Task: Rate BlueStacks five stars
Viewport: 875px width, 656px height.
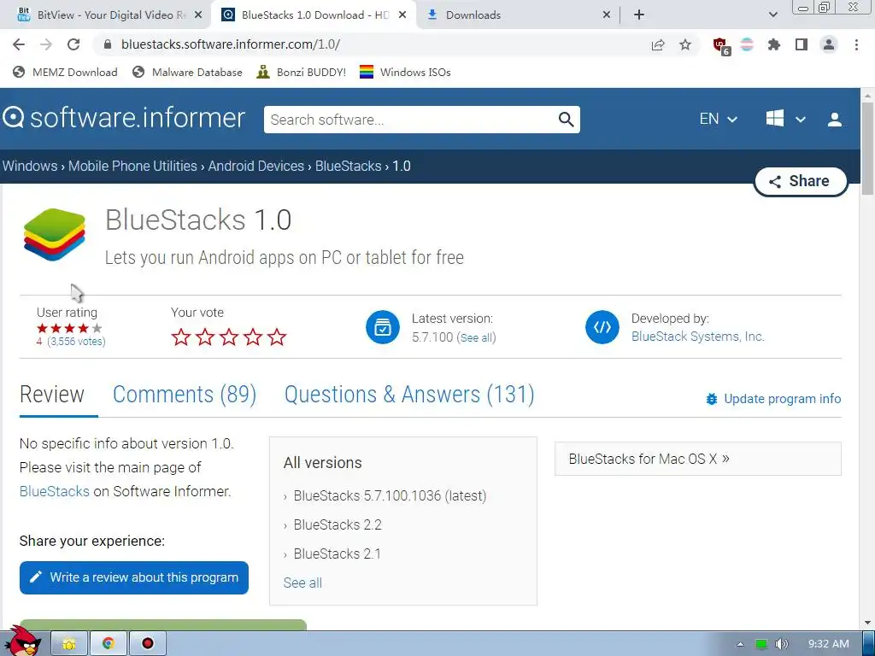Action: (x=277, y=337)
